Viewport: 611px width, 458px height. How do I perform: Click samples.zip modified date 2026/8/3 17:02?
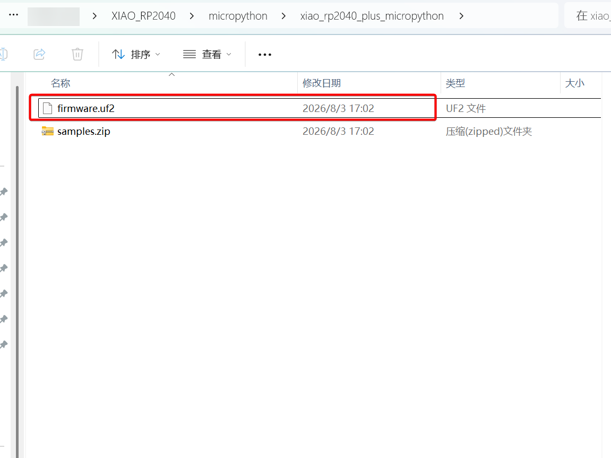coord(338,131)
